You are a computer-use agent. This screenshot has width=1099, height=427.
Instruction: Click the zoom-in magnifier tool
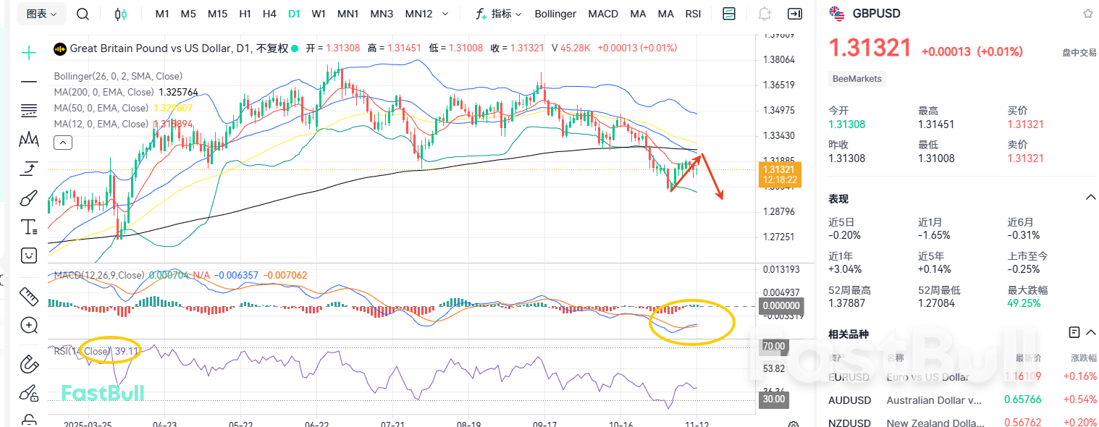29,325
